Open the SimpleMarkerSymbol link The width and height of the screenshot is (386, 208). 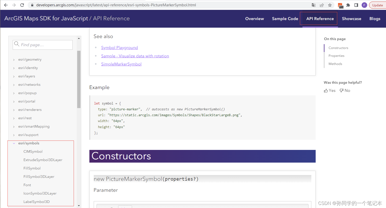pyautogui.click(x=121, y=64)
